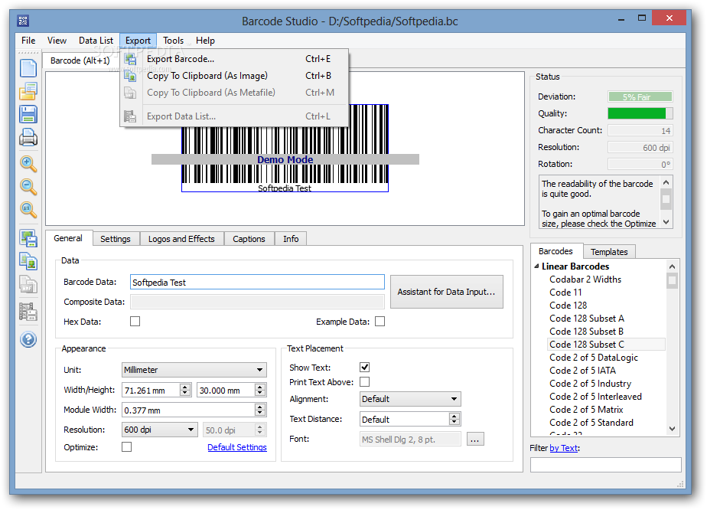The width and height of the screenshot is (707, 510).
Task: Toggle the Hex Data checkbox
Action: tap(135, 322)
